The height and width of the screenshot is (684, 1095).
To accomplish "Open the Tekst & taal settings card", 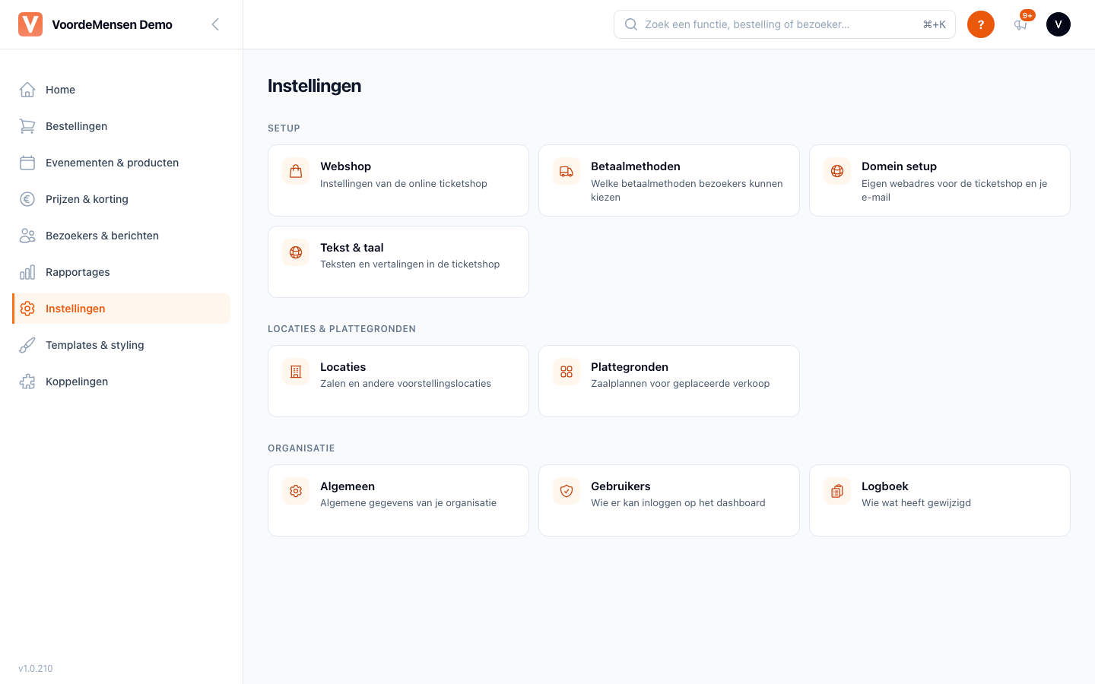I will click(x=398, y=261).
